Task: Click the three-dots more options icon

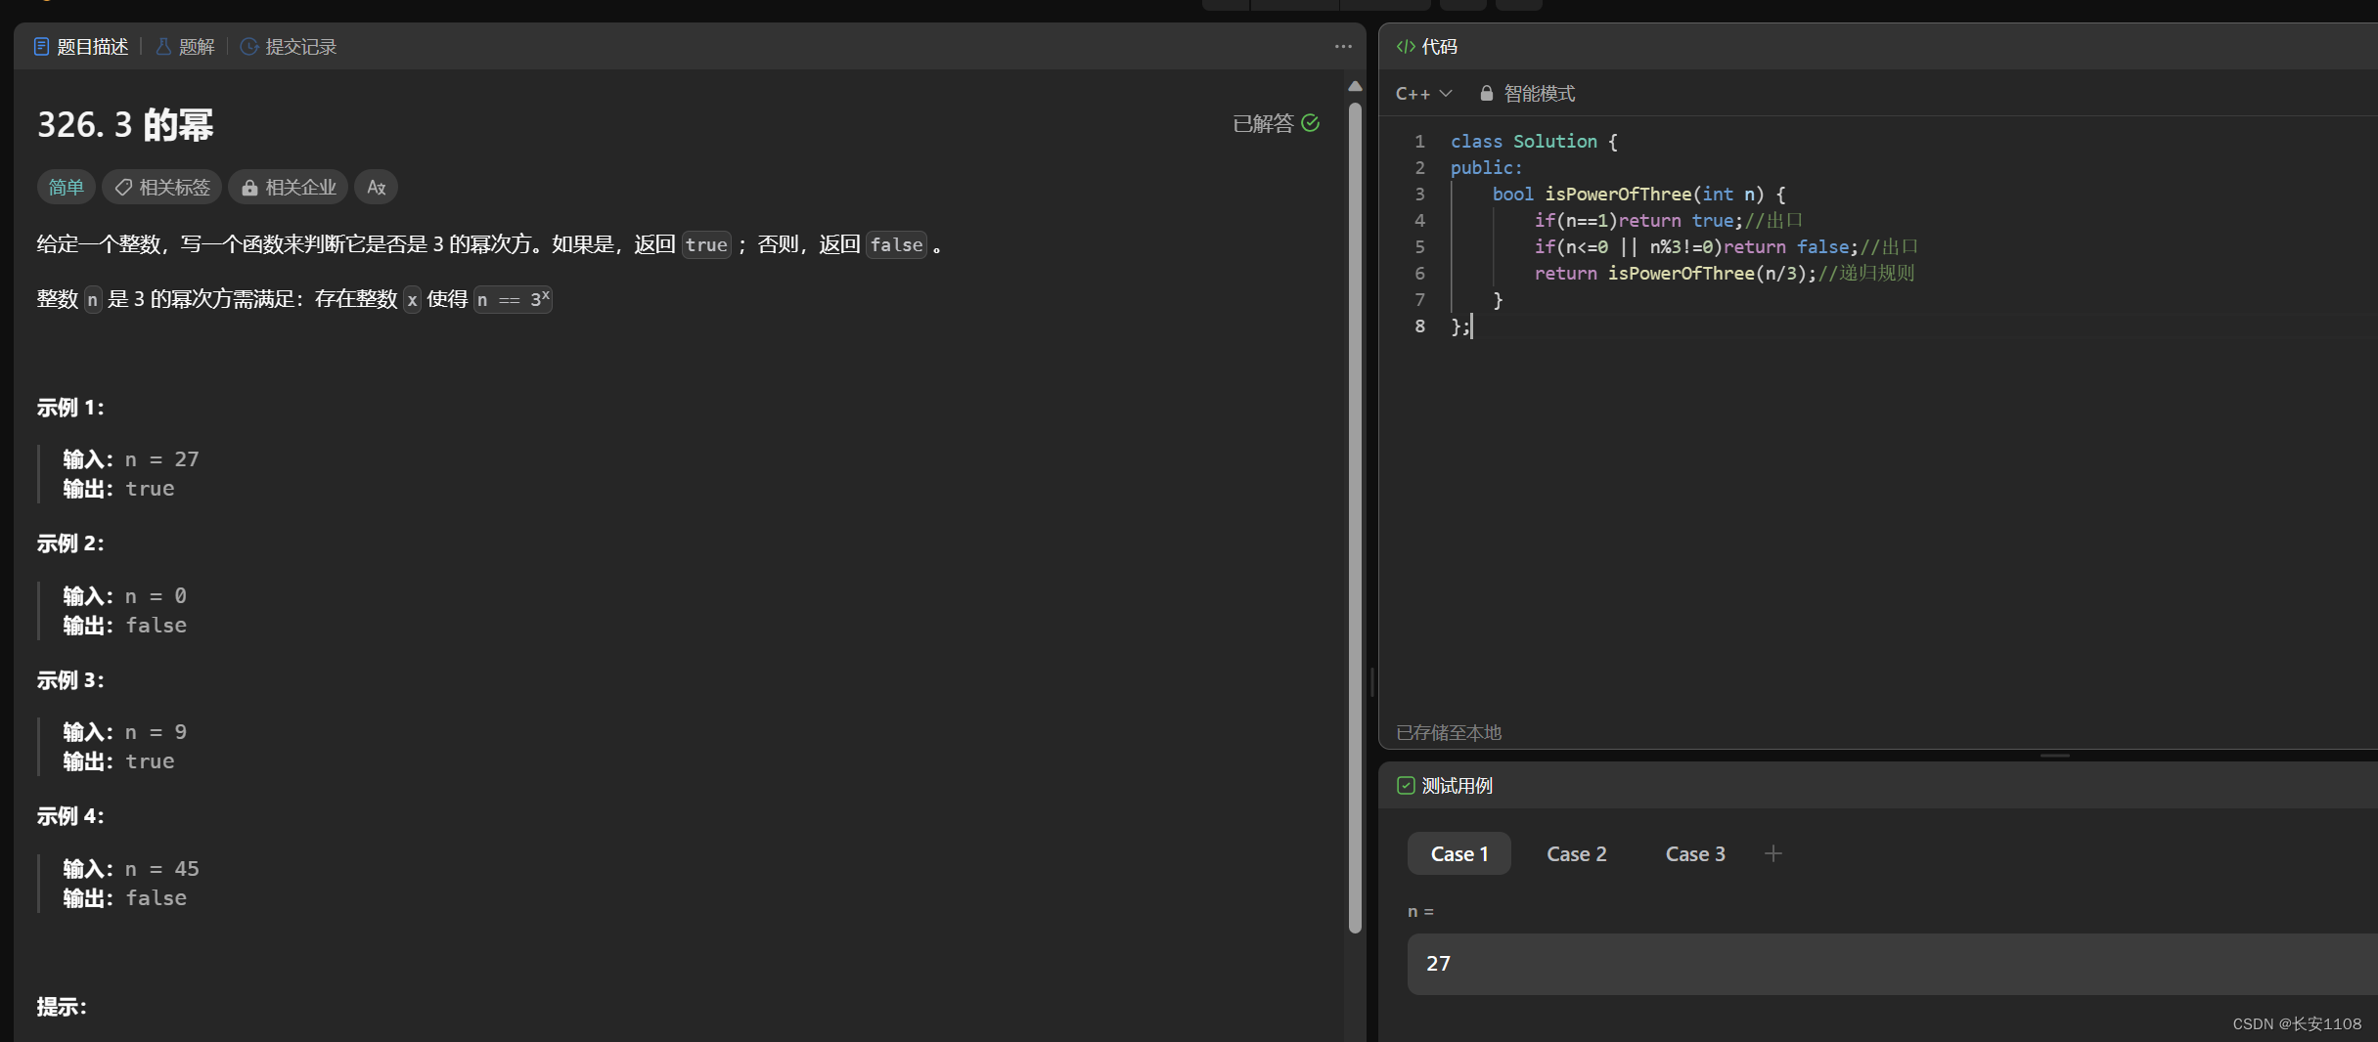Action: 1343,47
